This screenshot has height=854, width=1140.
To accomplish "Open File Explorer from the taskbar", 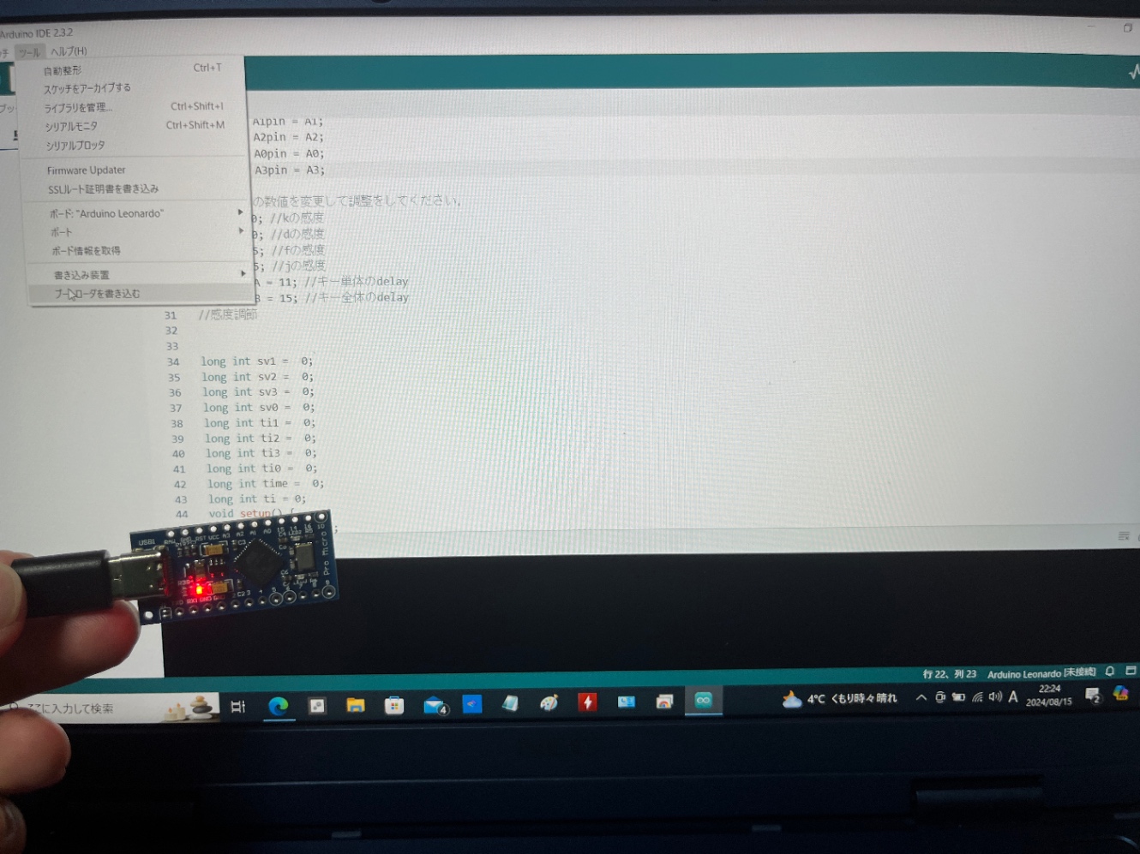I will pos(355,705).
